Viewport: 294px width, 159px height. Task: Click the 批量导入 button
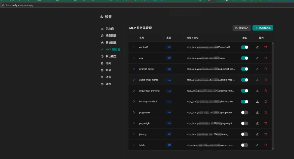(x=242, y=28)
